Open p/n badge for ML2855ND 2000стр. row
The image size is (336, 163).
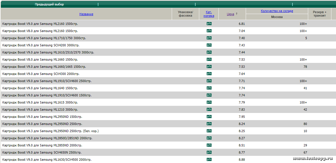[x=209, y=145]
